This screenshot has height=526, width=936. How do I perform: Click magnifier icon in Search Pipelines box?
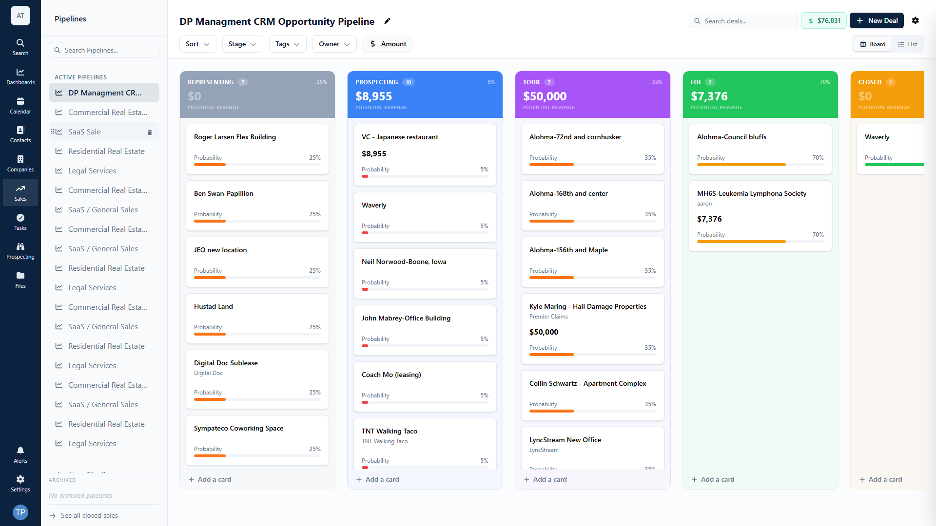tap(58, 50)
